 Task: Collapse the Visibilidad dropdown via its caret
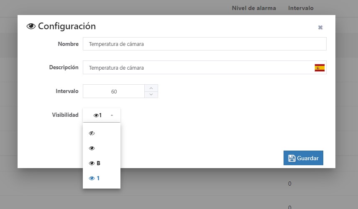click(x=112, y=115)
